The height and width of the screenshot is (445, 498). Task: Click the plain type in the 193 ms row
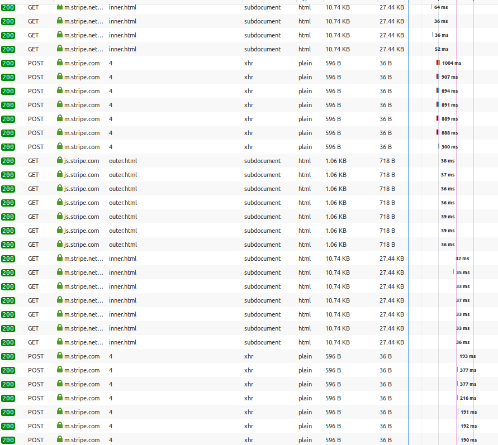coord(305,356)
